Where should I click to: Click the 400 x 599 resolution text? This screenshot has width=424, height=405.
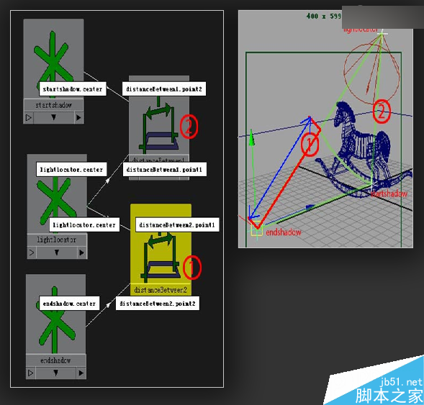pos(324,17)
